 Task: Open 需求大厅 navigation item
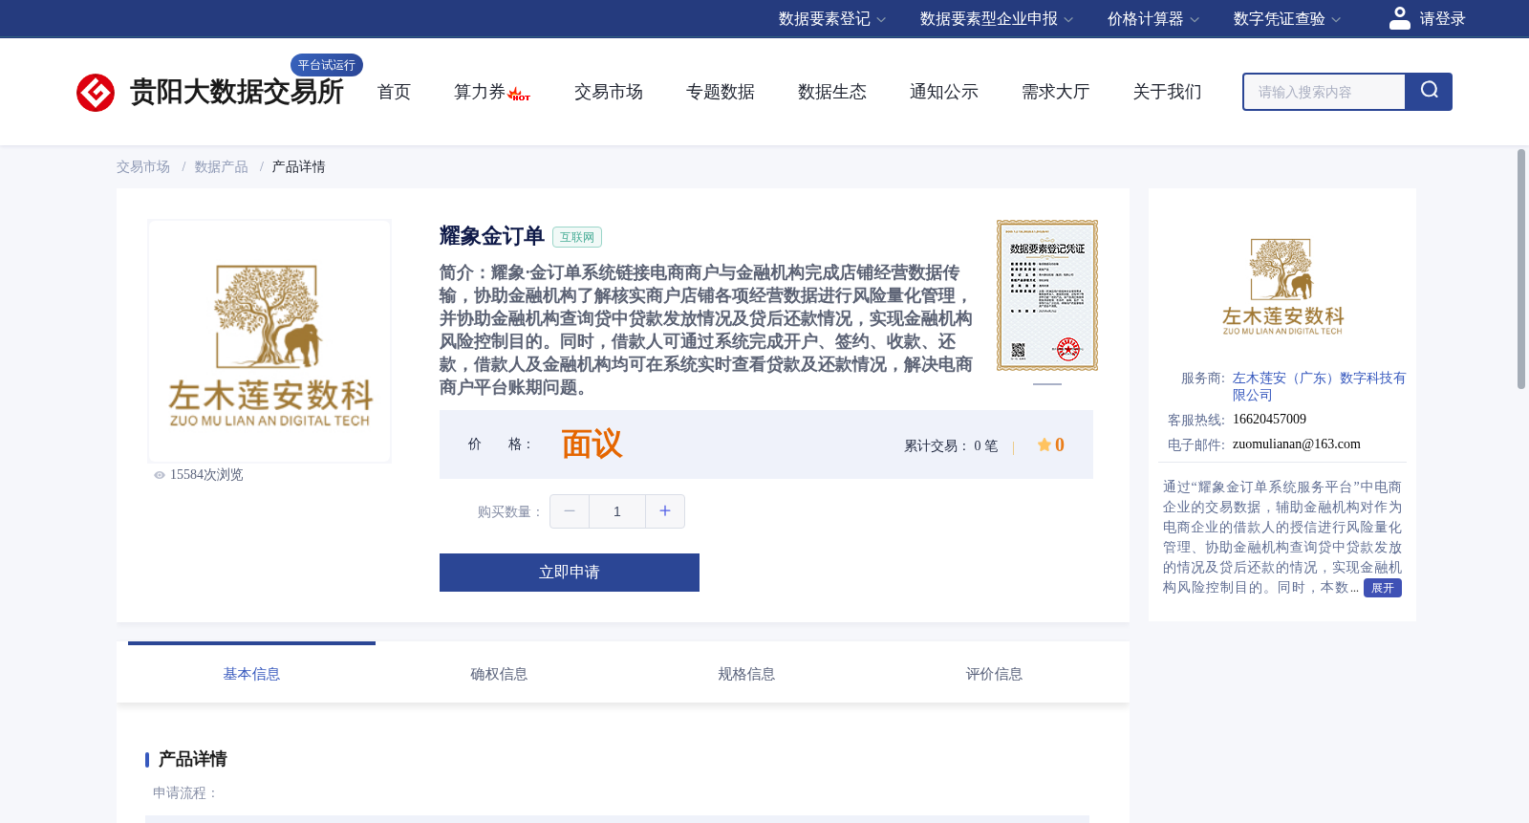[1056, 92]
